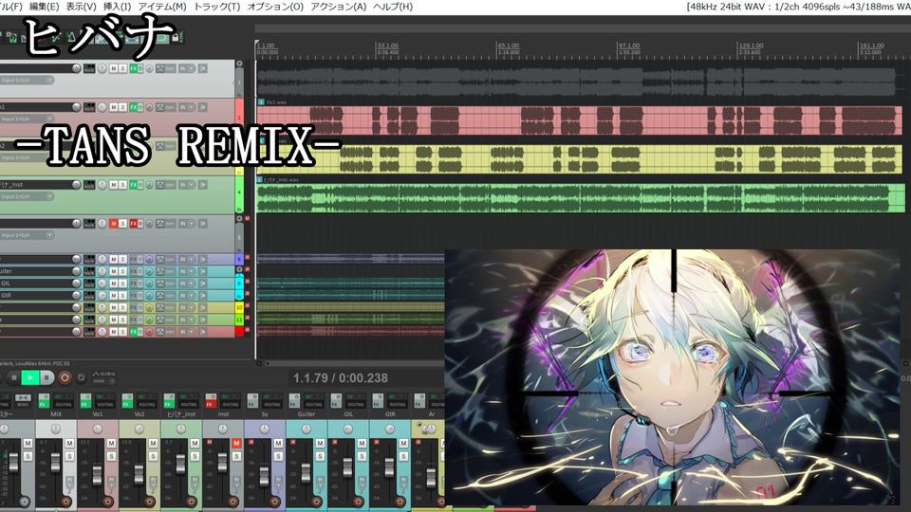Open FX chain of Vo1 track panel
911x512 pixels.
click(134, 107)
